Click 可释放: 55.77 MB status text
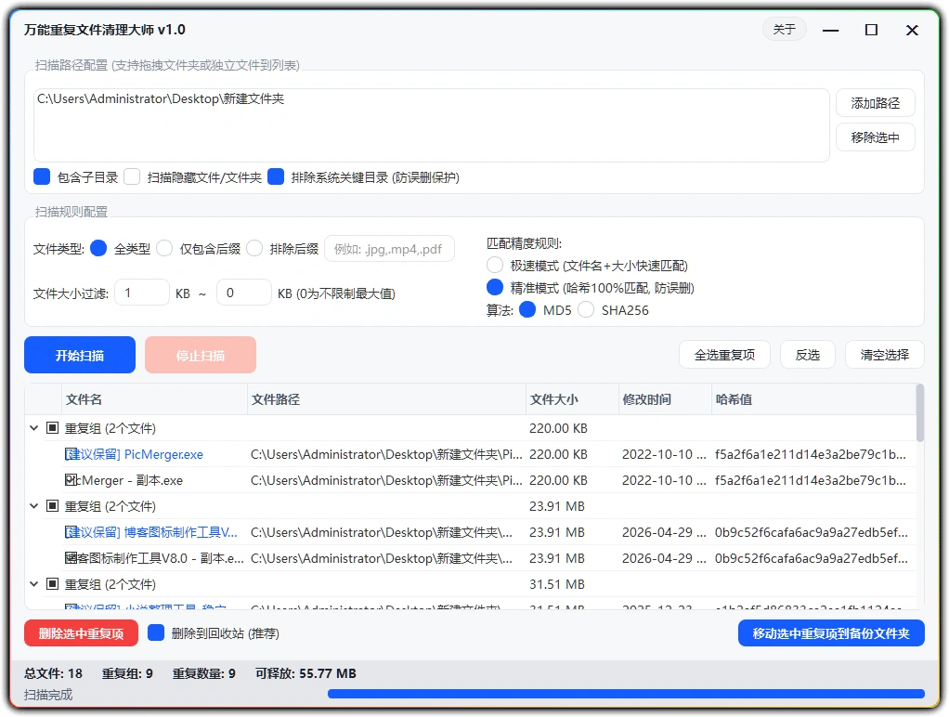Viewport: 949px width, 717px height. [305, 673]
